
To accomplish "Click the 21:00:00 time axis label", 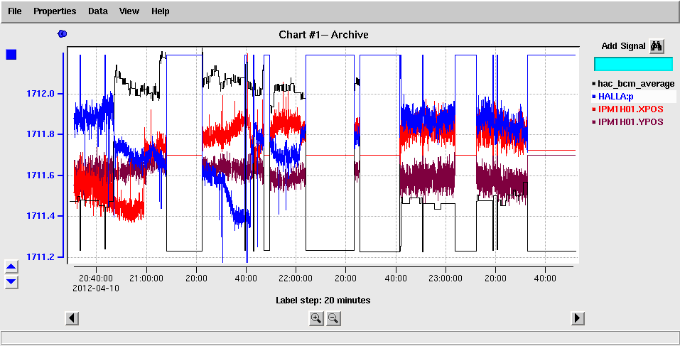I will [x=146, y=279].
